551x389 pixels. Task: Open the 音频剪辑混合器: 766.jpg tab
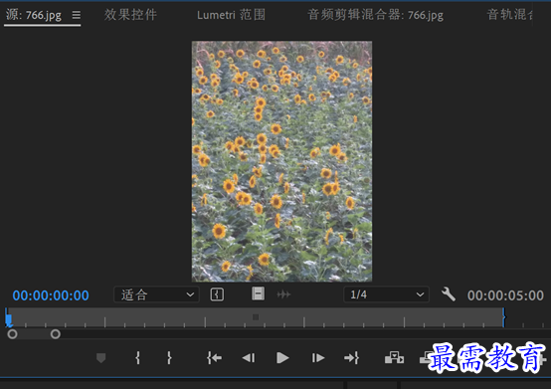(375, 15)
